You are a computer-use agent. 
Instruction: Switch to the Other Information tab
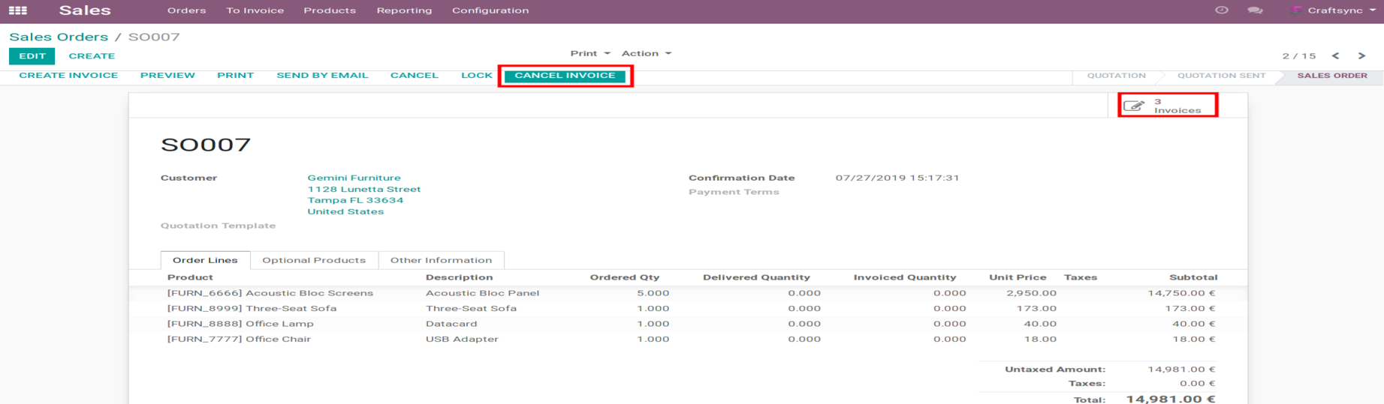click(x=441, y=260)
